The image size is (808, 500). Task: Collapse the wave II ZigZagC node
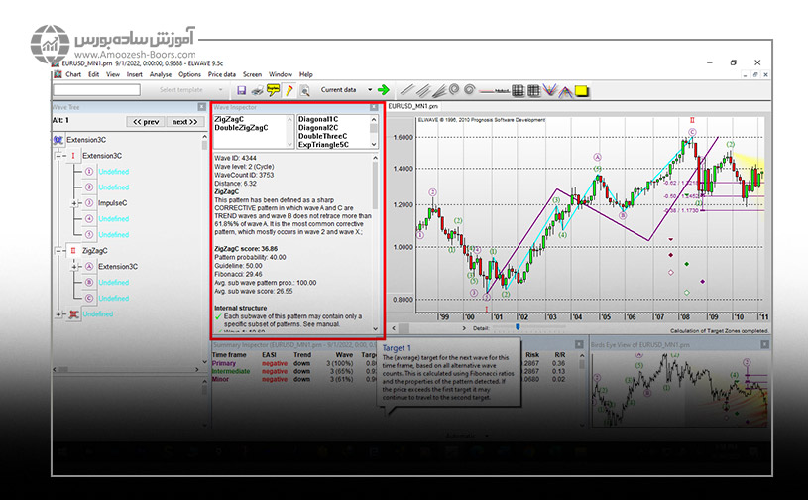coord(58,251)
